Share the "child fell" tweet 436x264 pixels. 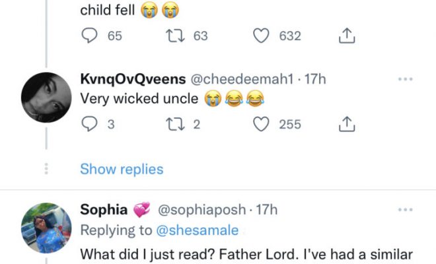[x=347, y=37]
